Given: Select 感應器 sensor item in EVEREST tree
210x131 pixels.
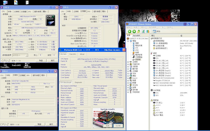Looking at the screenshot, I should (138, 59).
